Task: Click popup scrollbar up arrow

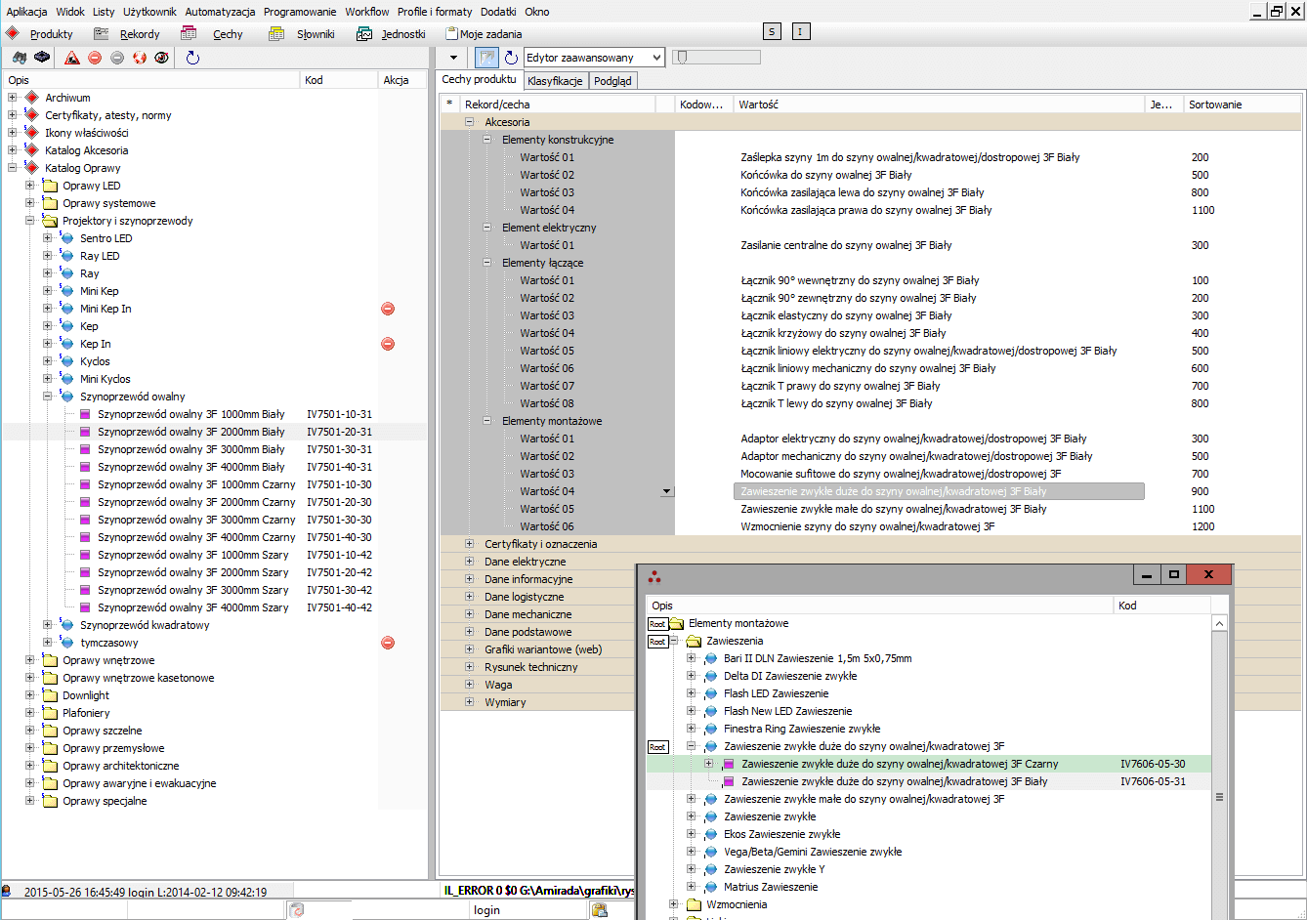Action: 1219,623
